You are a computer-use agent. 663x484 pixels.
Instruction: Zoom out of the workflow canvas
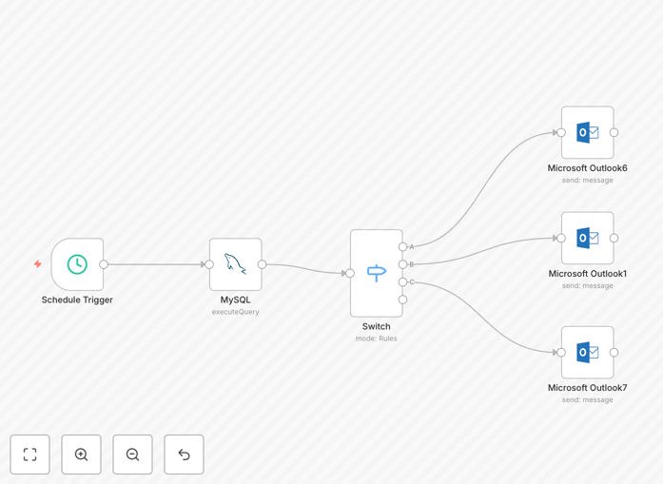(x=132, y=455)
